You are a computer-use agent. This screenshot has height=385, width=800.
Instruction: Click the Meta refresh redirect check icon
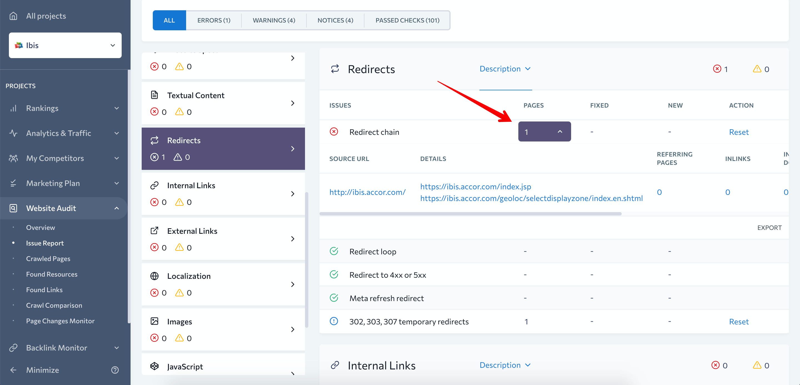point(334,298)
